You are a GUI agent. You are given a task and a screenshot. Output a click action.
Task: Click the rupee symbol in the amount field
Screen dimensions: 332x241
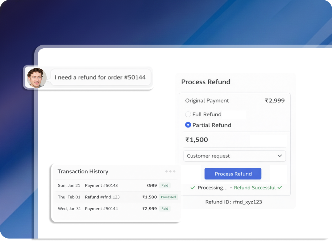pos(187,139)
